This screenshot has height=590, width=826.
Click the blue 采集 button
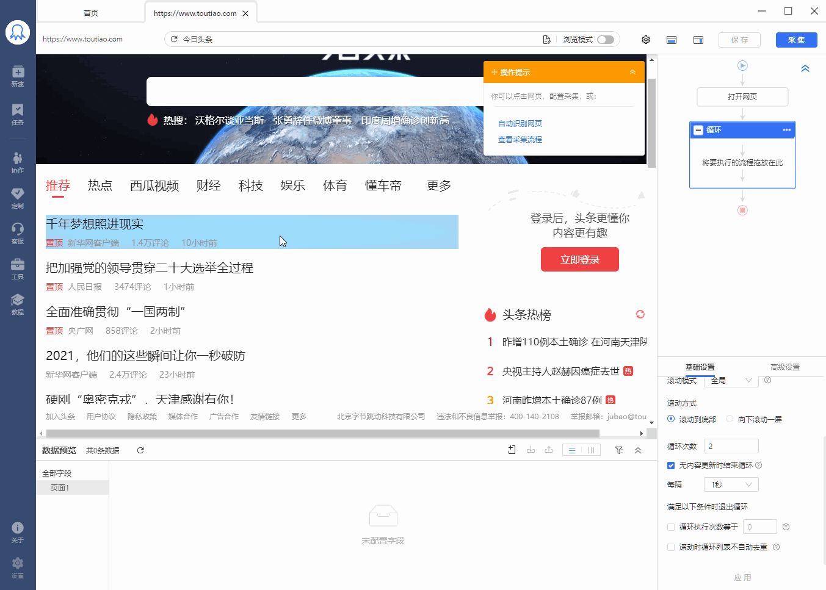point(797,40)
